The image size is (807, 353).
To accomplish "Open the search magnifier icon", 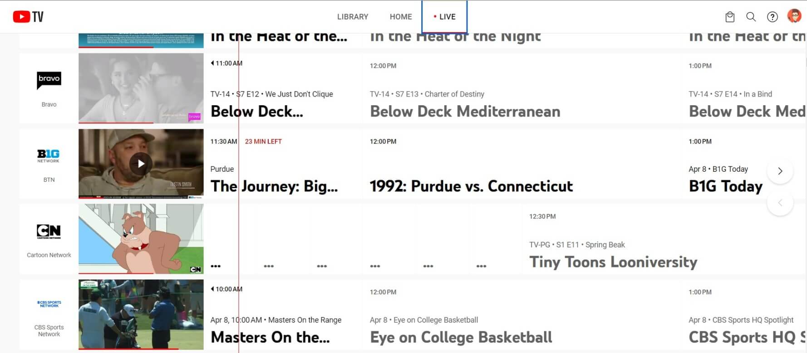I will [751, 17].
